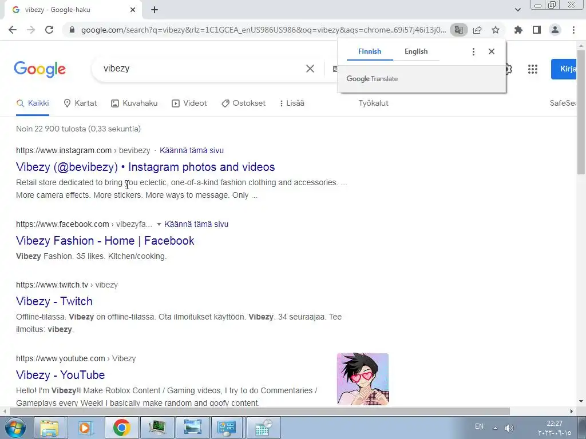This screenshot has height=439, width=586.
Task: Toggle the browser side panel
Action: click(537, 30)
